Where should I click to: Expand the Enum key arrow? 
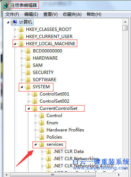pos(35,123)
